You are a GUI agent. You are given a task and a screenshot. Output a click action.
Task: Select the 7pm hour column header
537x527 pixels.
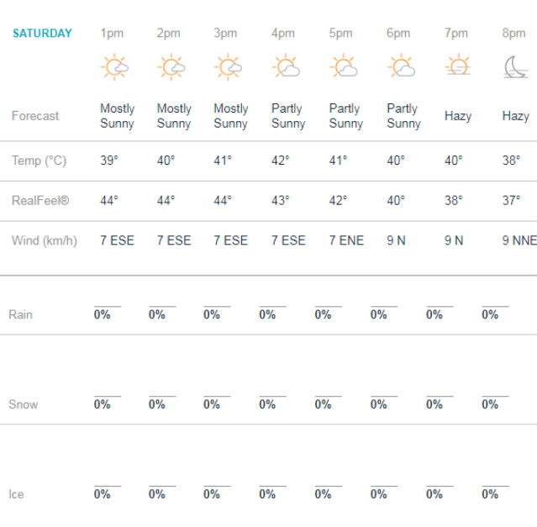pos(455,34)
